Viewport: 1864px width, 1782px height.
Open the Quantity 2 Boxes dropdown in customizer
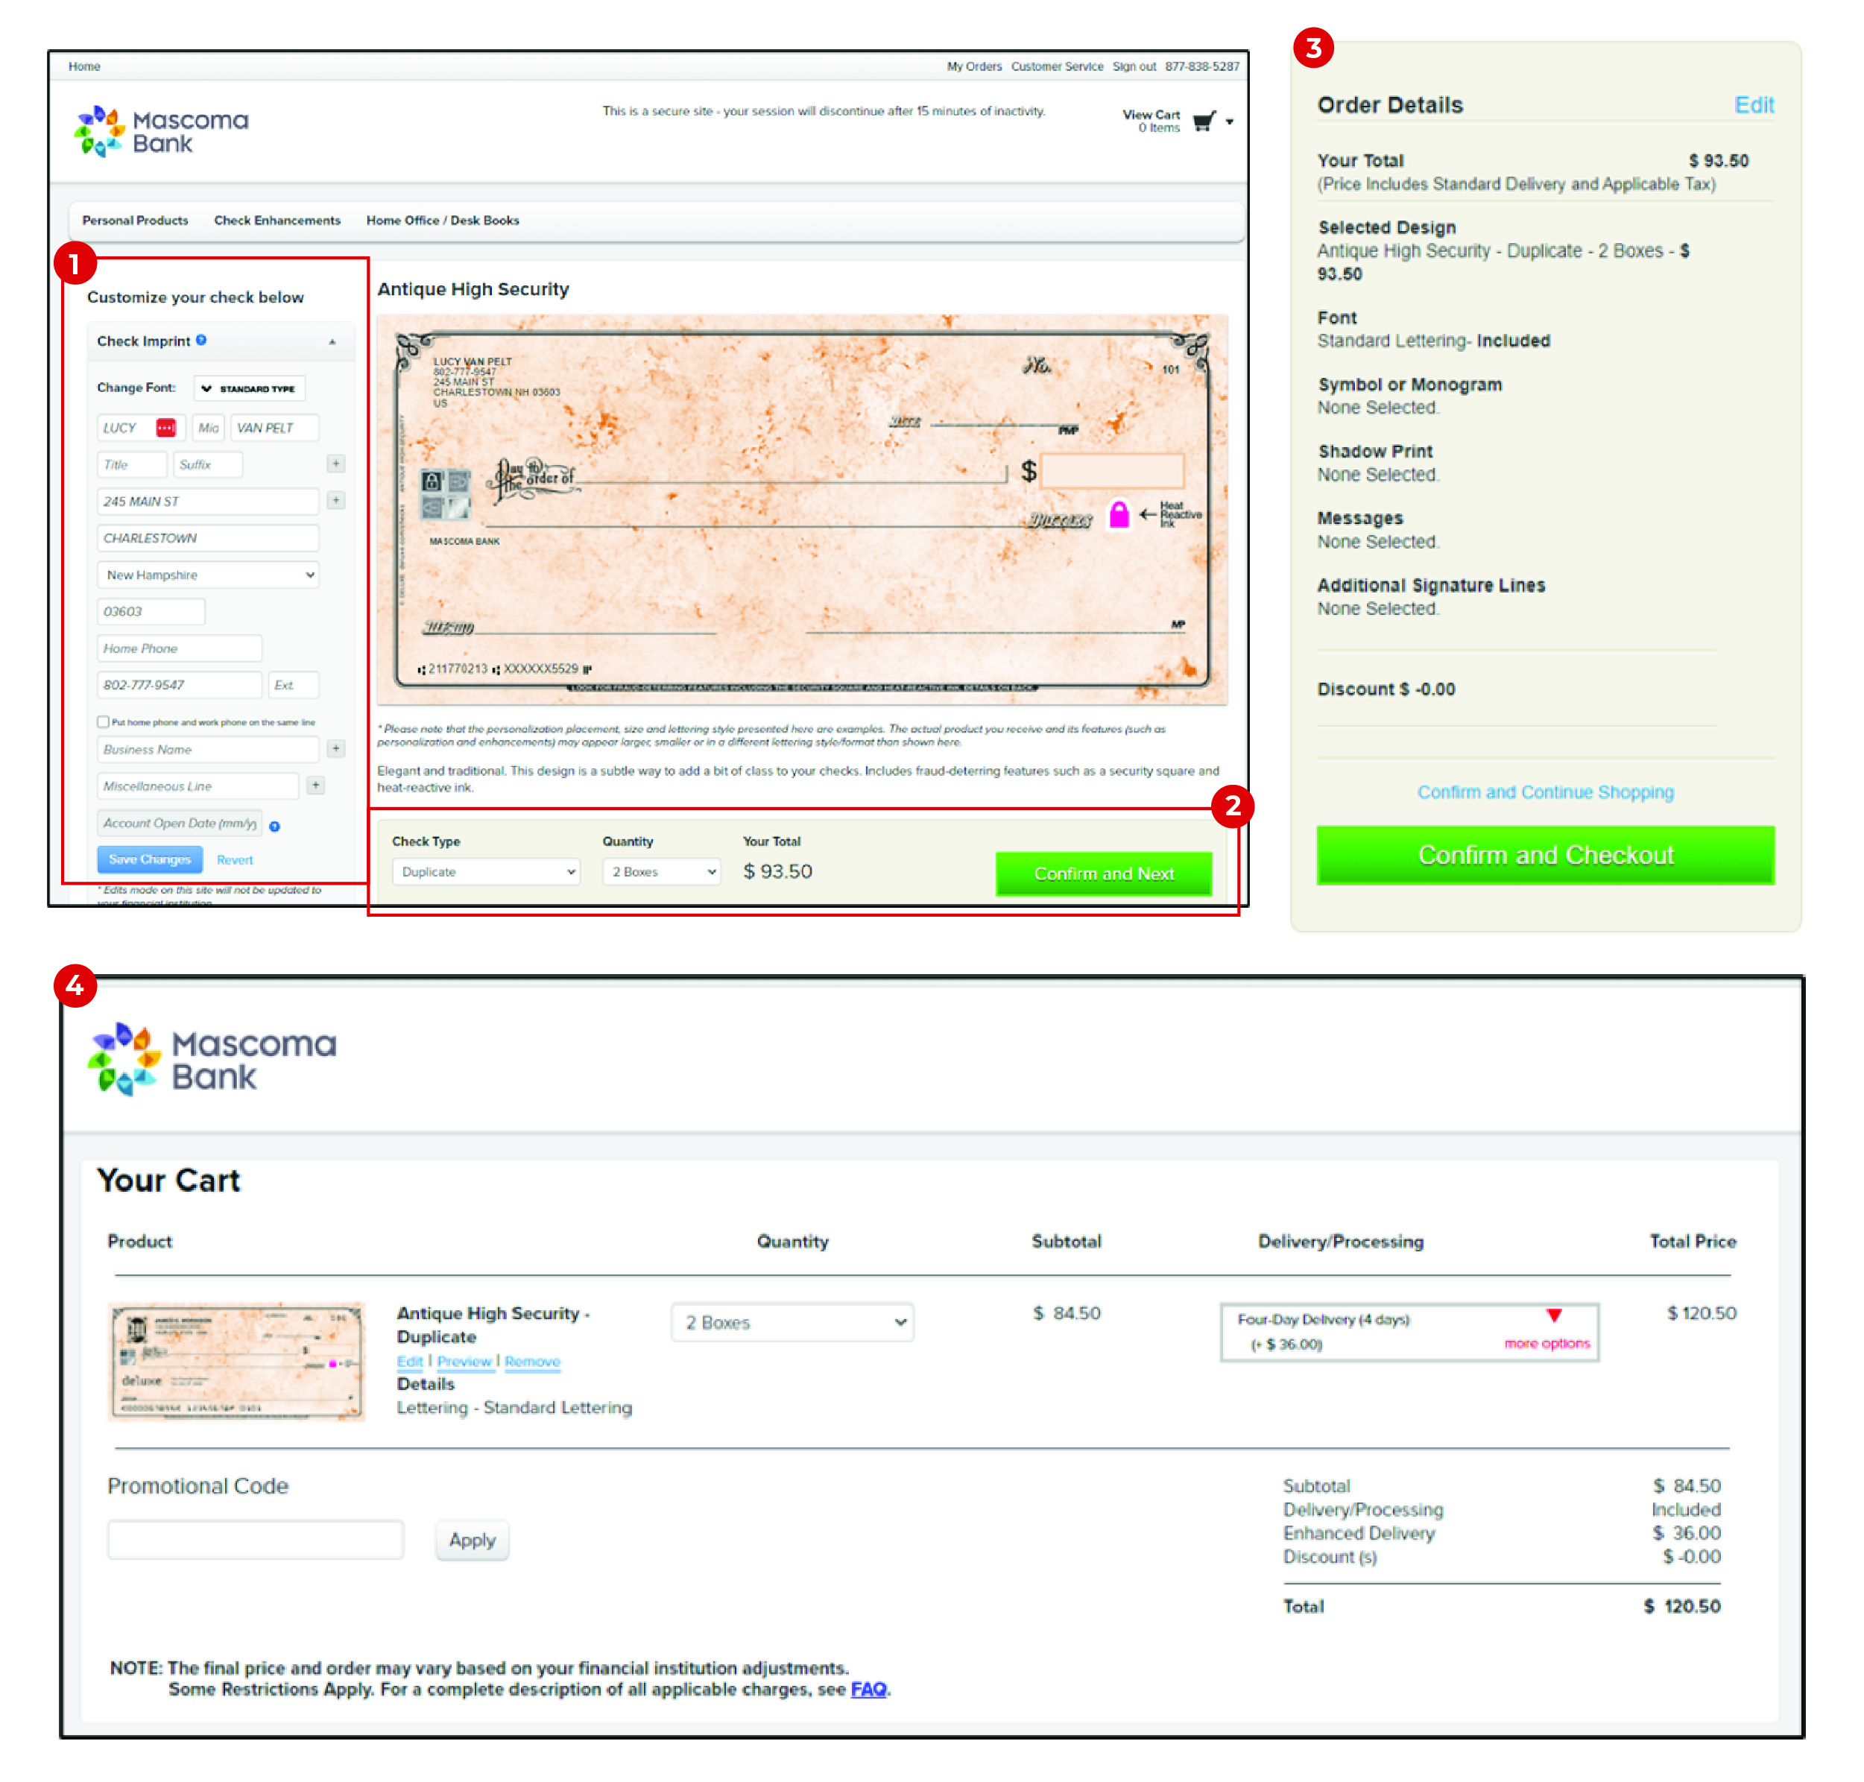661,871
